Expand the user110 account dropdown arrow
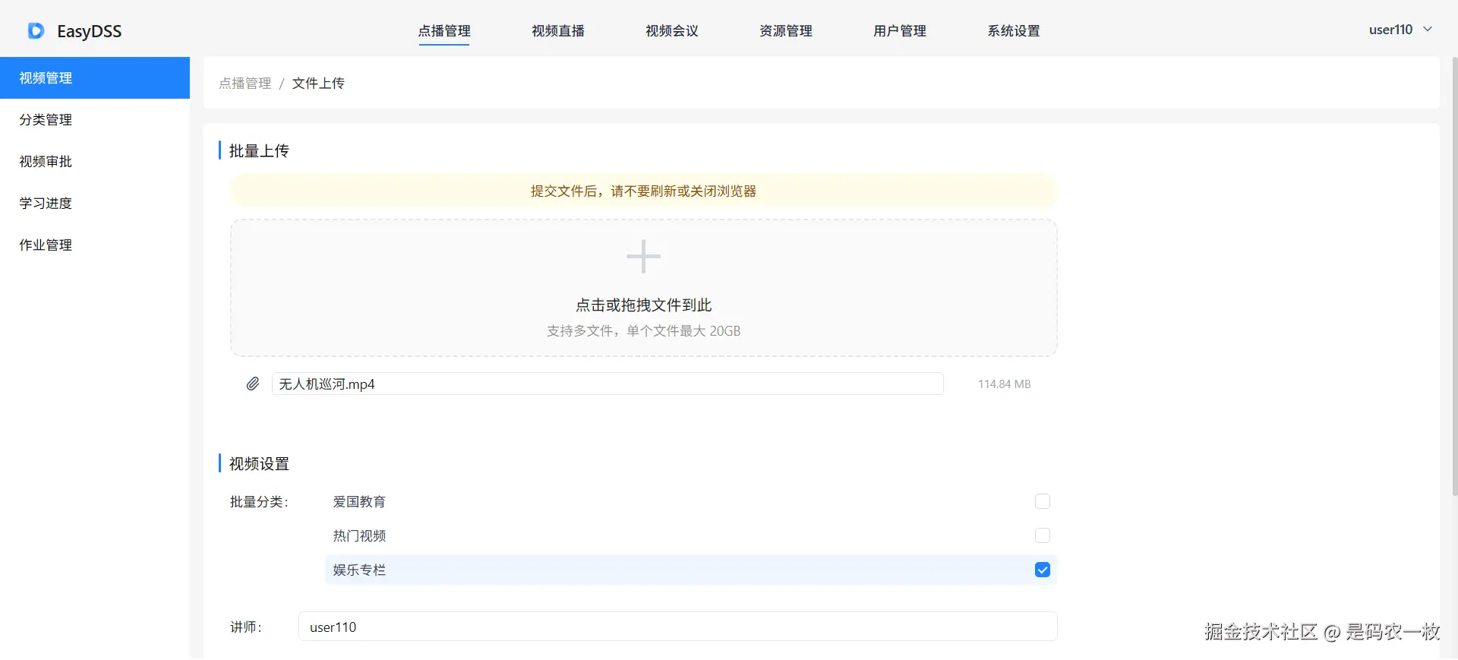The height and width of the screenshot is (660, 1458). click(1428, 30)
